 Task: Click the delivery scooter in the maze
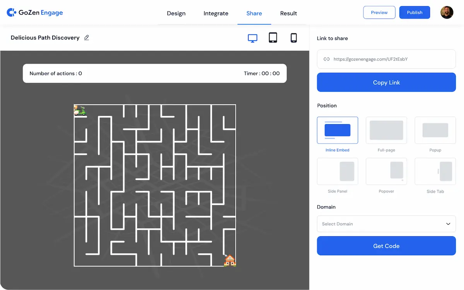tap(80, 110)
